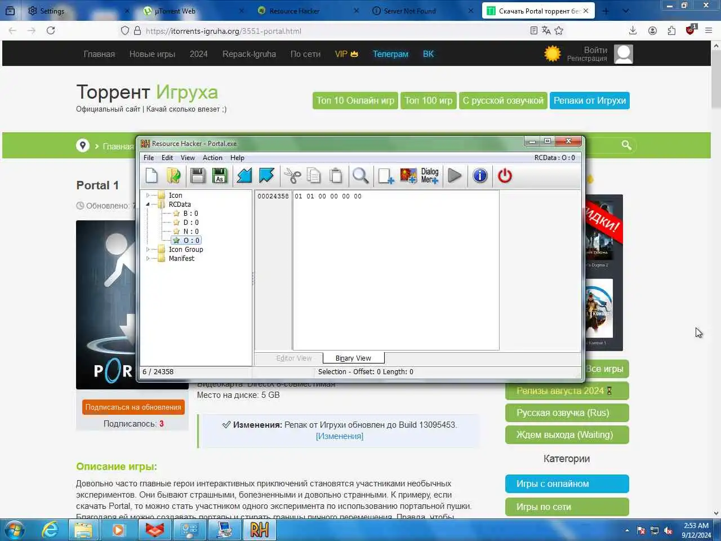Click the blue Info icon
This screenshot has height=541, width=721.
pos(480,176)
